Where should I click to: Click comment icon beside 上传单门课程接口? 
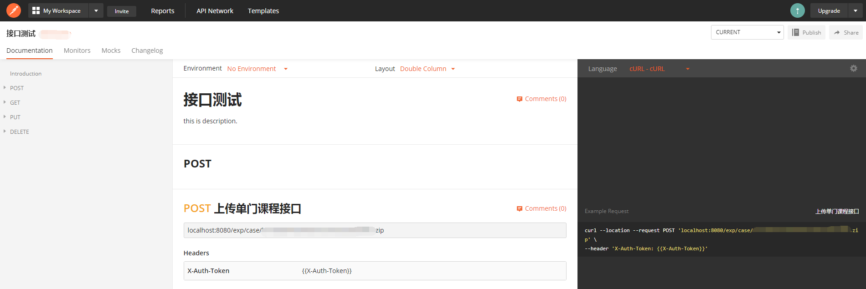(519, 208)
